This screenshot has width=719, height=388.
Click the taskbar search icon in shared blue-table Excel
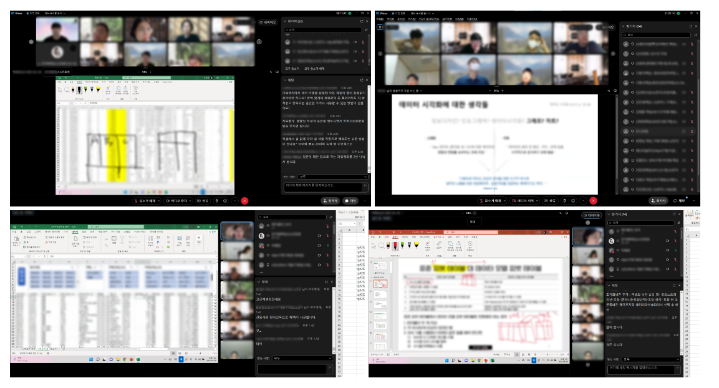[98, 359]
